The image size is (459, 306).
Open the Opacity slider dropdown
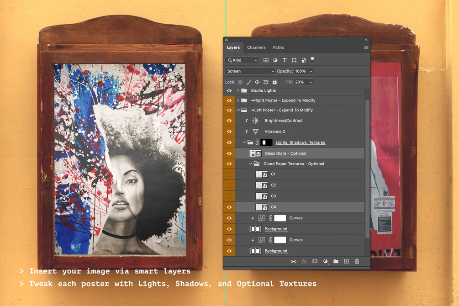311,71
